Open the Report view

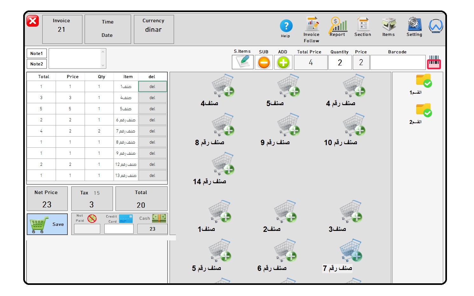[x=337, y=26]
